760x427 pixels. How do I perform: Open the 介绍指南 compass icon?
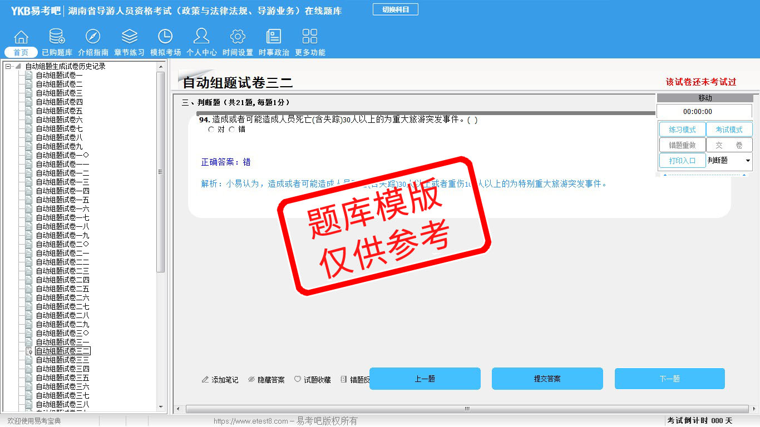click(x=93, y=37)
